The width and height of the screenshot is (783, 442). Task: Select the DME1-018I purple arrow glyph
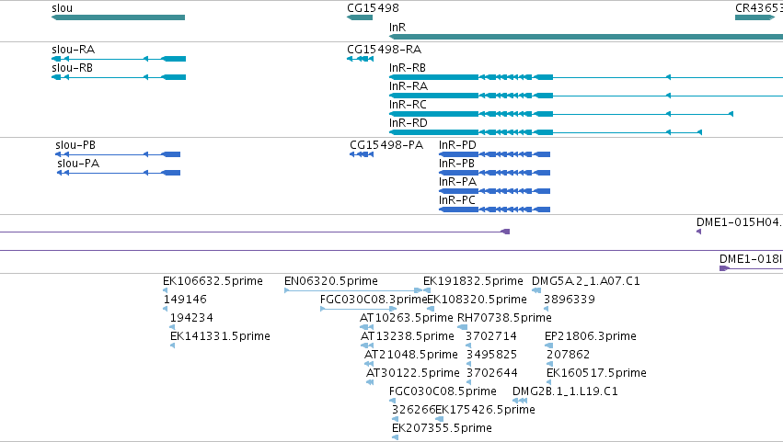tap(751, 268)
